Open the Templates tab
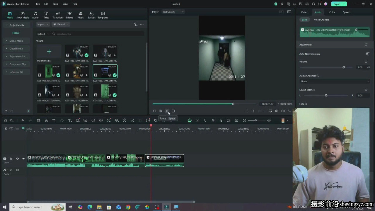The image size is (375, 211). pos(103,15)
